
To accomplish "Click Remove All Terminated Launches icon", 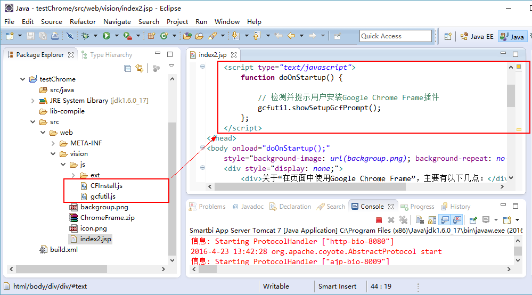I will [x=403, y=220].
